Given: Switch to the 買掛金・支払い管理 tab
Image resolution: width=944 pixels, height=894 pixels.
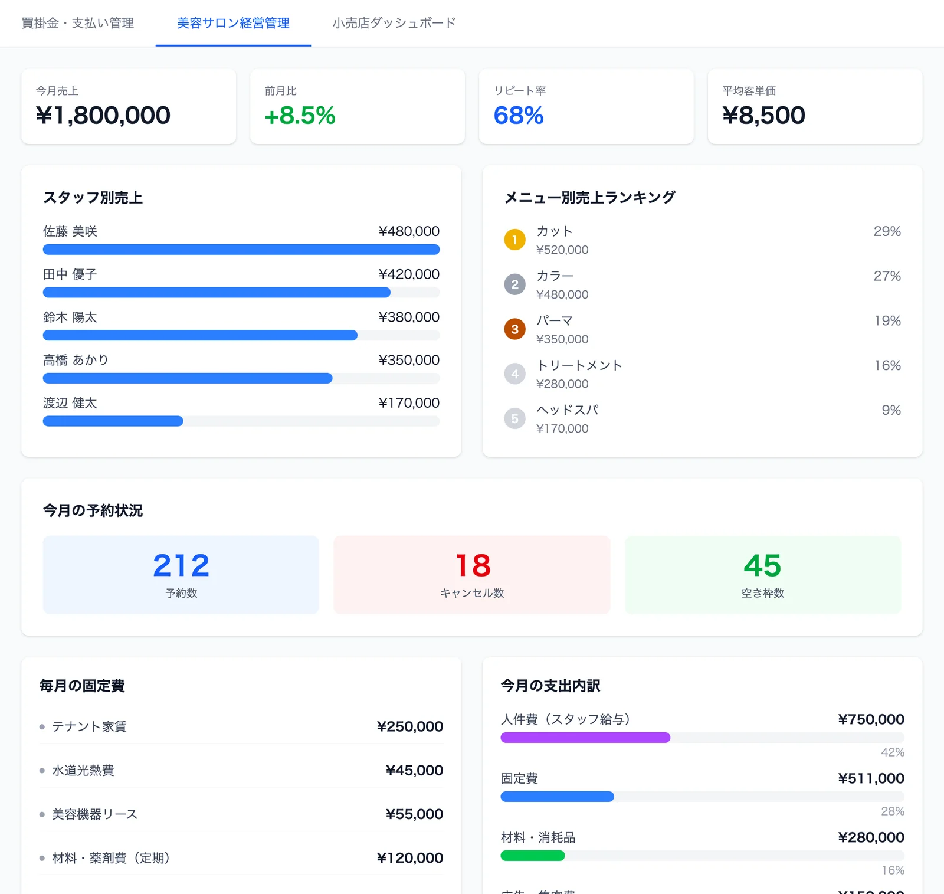Looking at the screenshot, I should [78, 23].
